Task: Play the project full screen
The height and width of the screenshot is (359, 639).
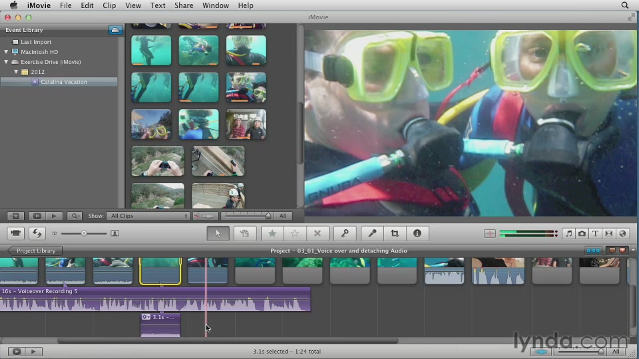Action: click(17, 352)
